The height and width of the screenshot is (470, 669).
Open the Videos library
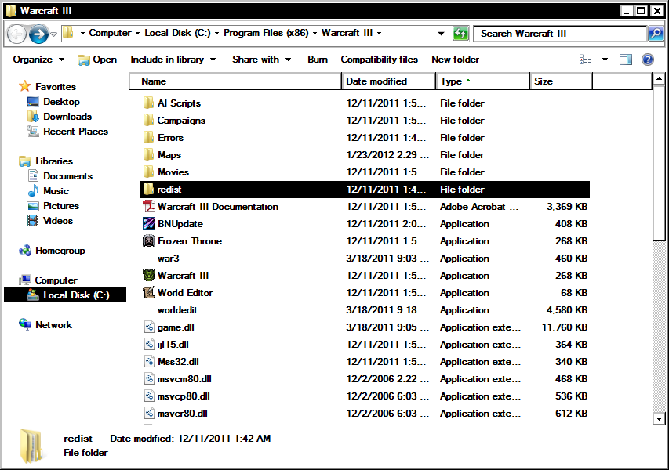pos(49,221)
